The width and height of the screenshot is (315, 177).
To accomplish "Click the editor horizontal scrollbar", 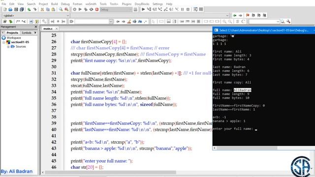I will [x=110, y=172].
